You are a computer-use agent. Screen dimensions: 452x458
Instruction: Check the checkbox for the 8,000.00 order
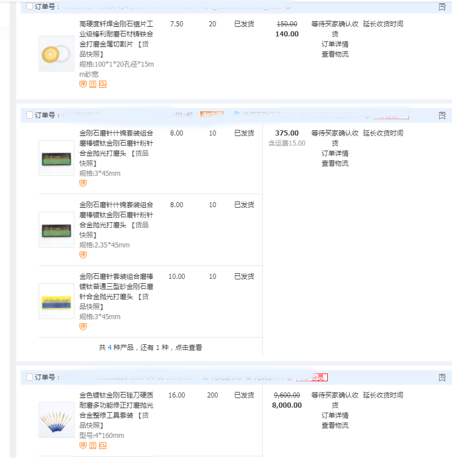click(x=29, y=378)
